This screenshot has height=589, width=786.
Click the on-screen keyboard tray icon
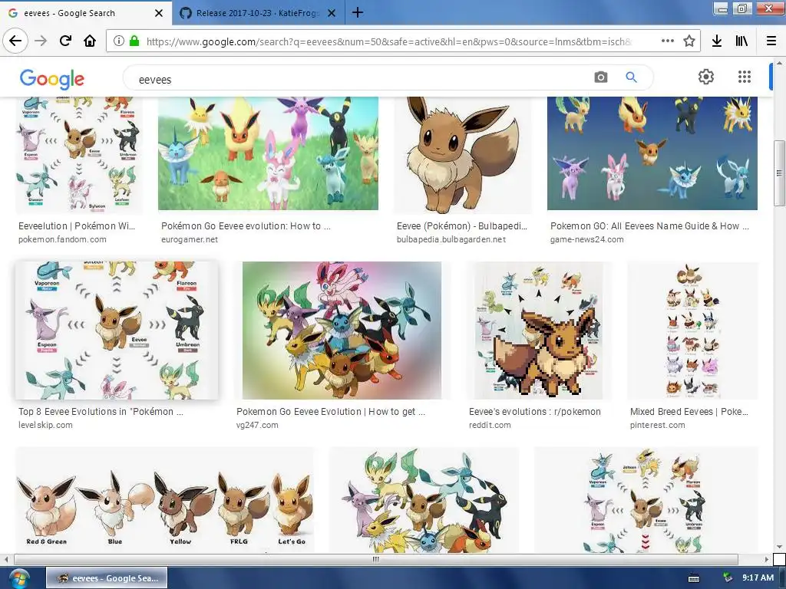pyautogui.click(x=694, y=578)
